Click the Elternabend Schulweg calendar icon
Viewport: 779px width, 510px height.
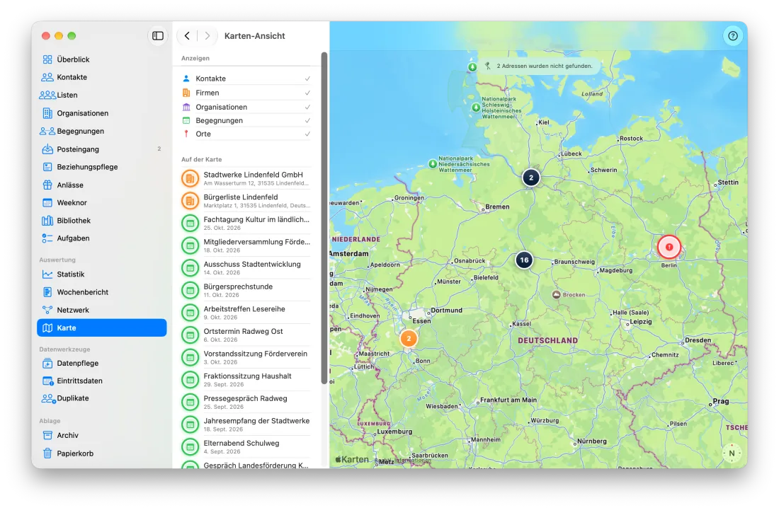pos(190,446)
